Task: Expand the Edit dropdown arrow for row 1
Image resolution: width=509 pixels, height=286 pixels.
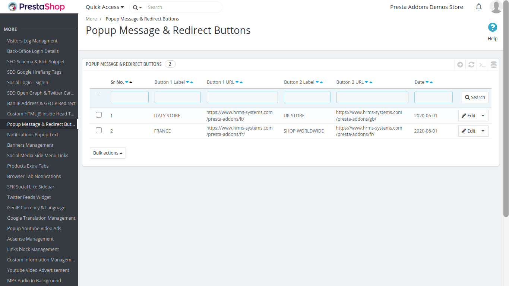Action: tap(483, 115)
